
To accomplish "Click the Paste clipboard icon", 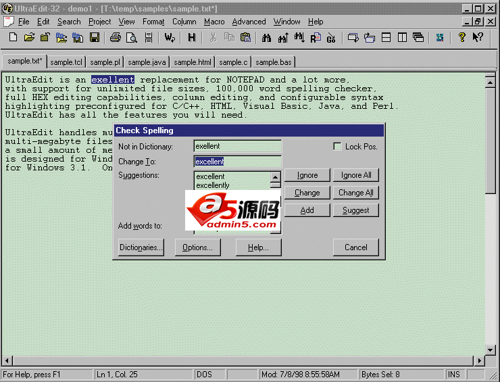I will tap(245, 38).
